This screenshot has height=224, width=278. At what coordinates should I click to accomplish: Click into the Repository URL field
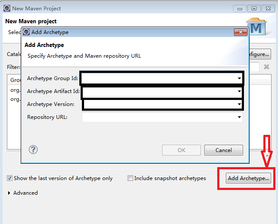click(x=159, y=117)
